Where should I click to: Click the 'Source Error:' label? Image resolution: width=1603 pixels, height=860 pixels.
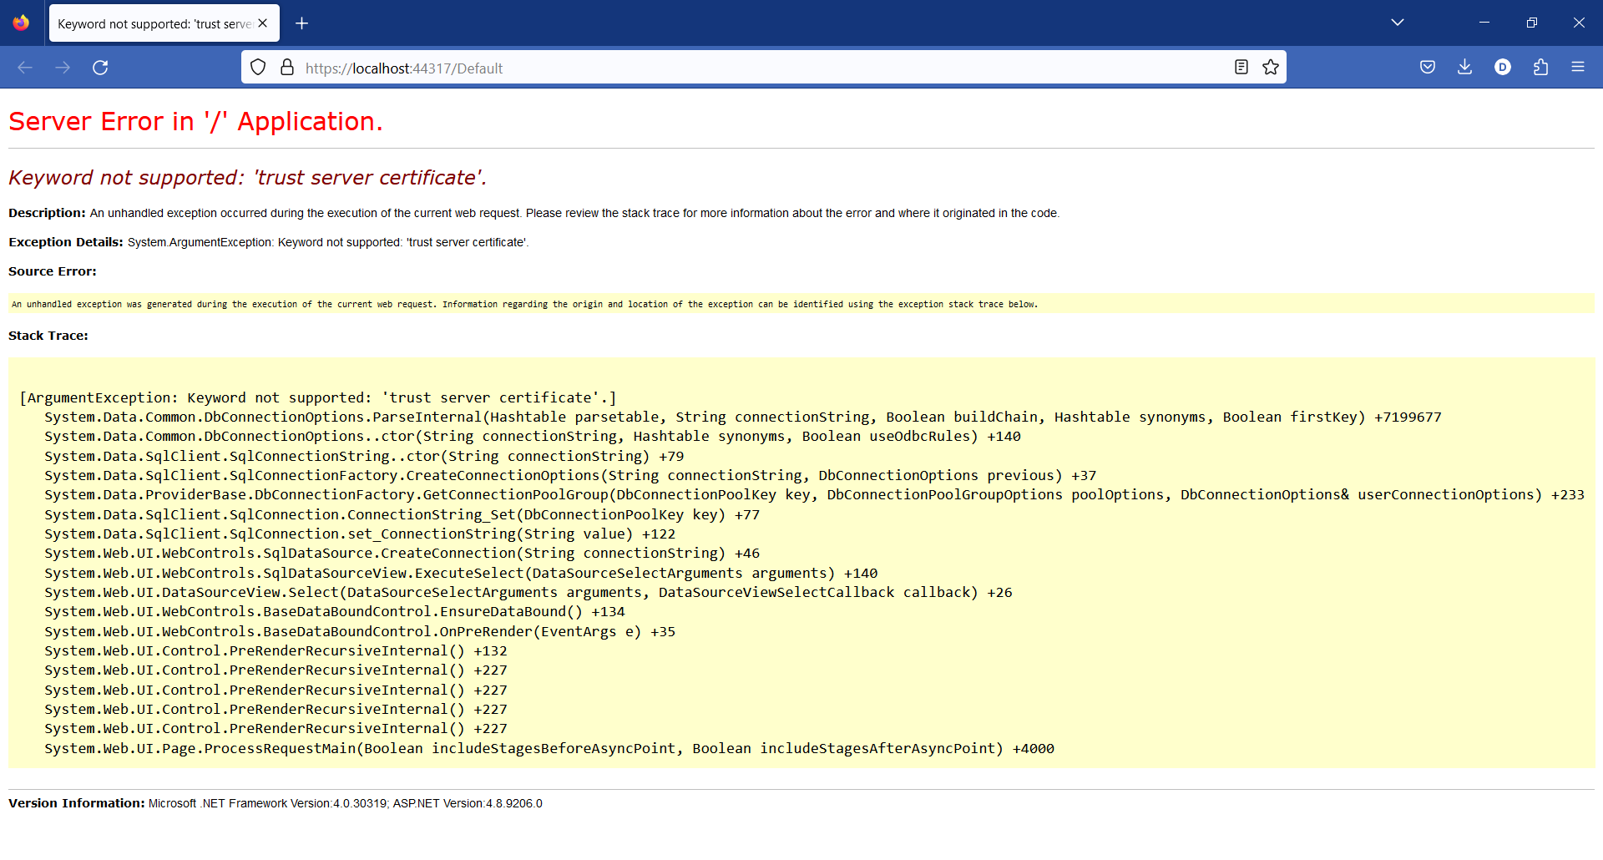[53, 271]
